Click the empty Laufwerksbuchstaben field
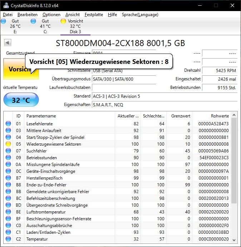Viewport: 241px width, 247px height. [x=124, y=87]
